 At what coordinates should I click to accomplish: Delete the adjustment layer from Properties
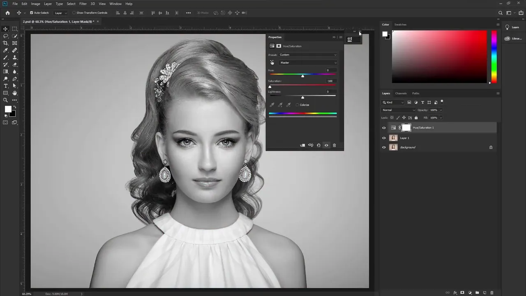(334, 145)
